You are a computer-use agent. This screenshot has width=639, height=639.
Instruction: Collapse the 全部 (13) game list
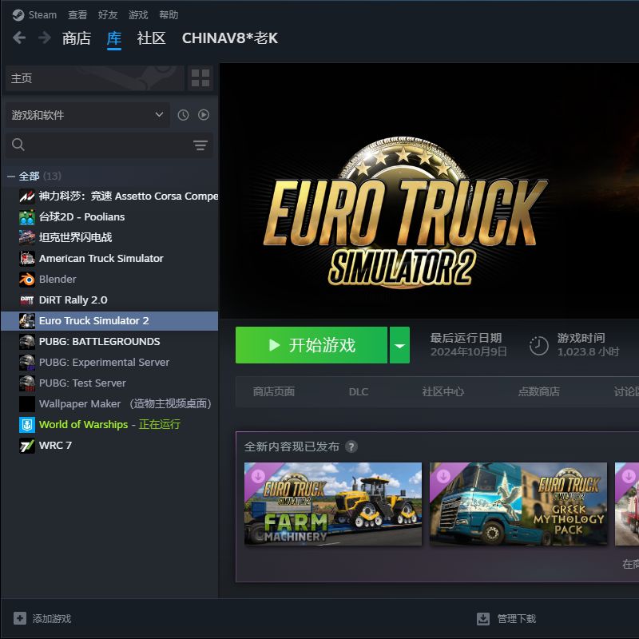click(x=11, y=177)
